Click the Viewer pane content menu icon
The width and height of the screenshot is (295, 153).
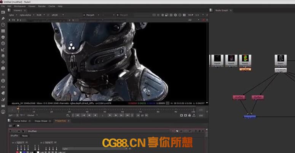click(x=9, y=10)
